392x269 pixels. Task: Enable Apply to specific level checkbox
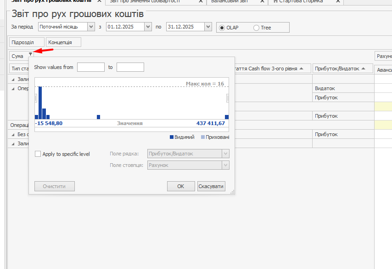pos(38,154)
